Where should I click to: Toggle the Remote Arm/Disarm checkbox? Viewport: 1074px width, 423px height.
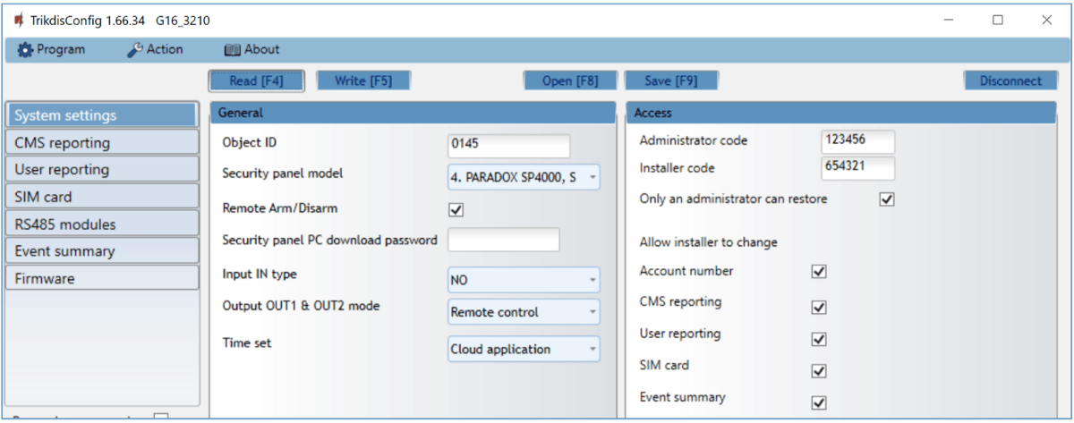point(456,210)
